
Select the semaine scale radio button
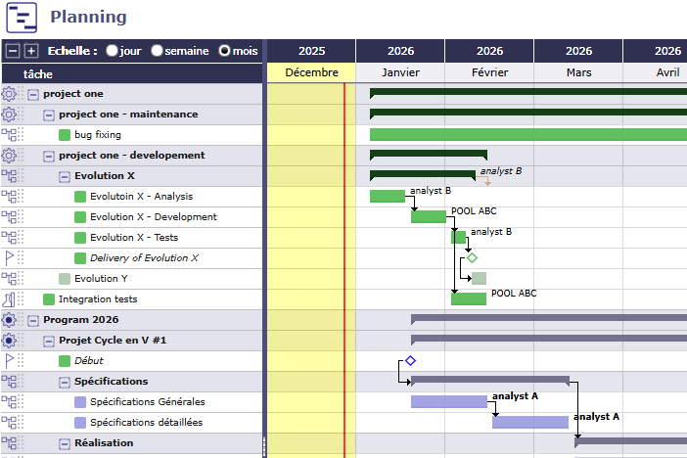[157, 51]
